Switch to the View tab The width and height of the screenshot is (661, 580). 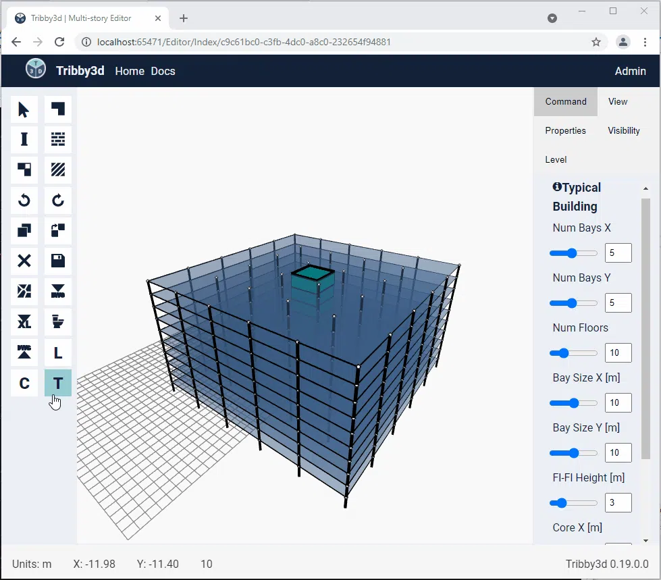[618, 101]
